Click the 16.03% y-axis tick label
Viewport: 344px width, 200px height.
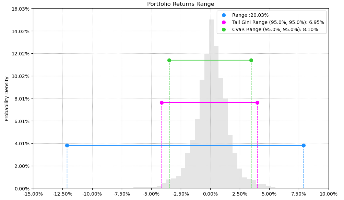(21, 9)
